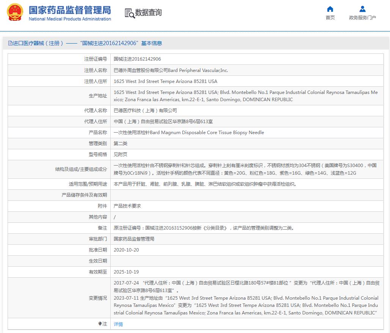Select the 见附页 value
The width and height of the screenshot is (390, 333).
click(x=121, y=155)
